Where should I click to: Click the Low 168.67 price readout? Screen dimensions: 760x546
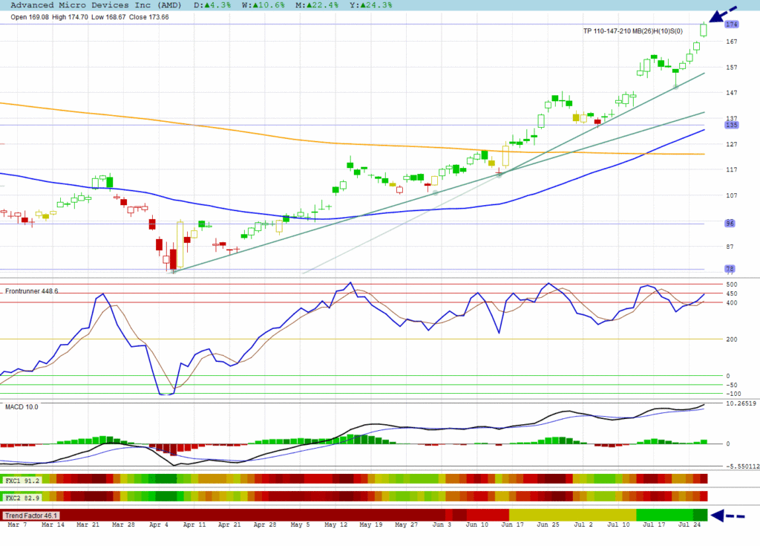pos(108,17)
